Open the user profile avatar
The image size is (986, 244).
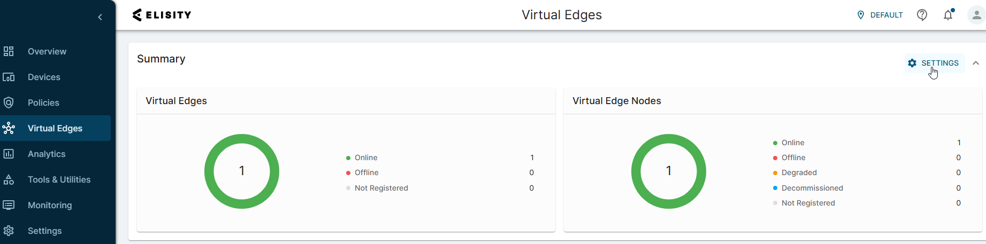click(976, 15)
